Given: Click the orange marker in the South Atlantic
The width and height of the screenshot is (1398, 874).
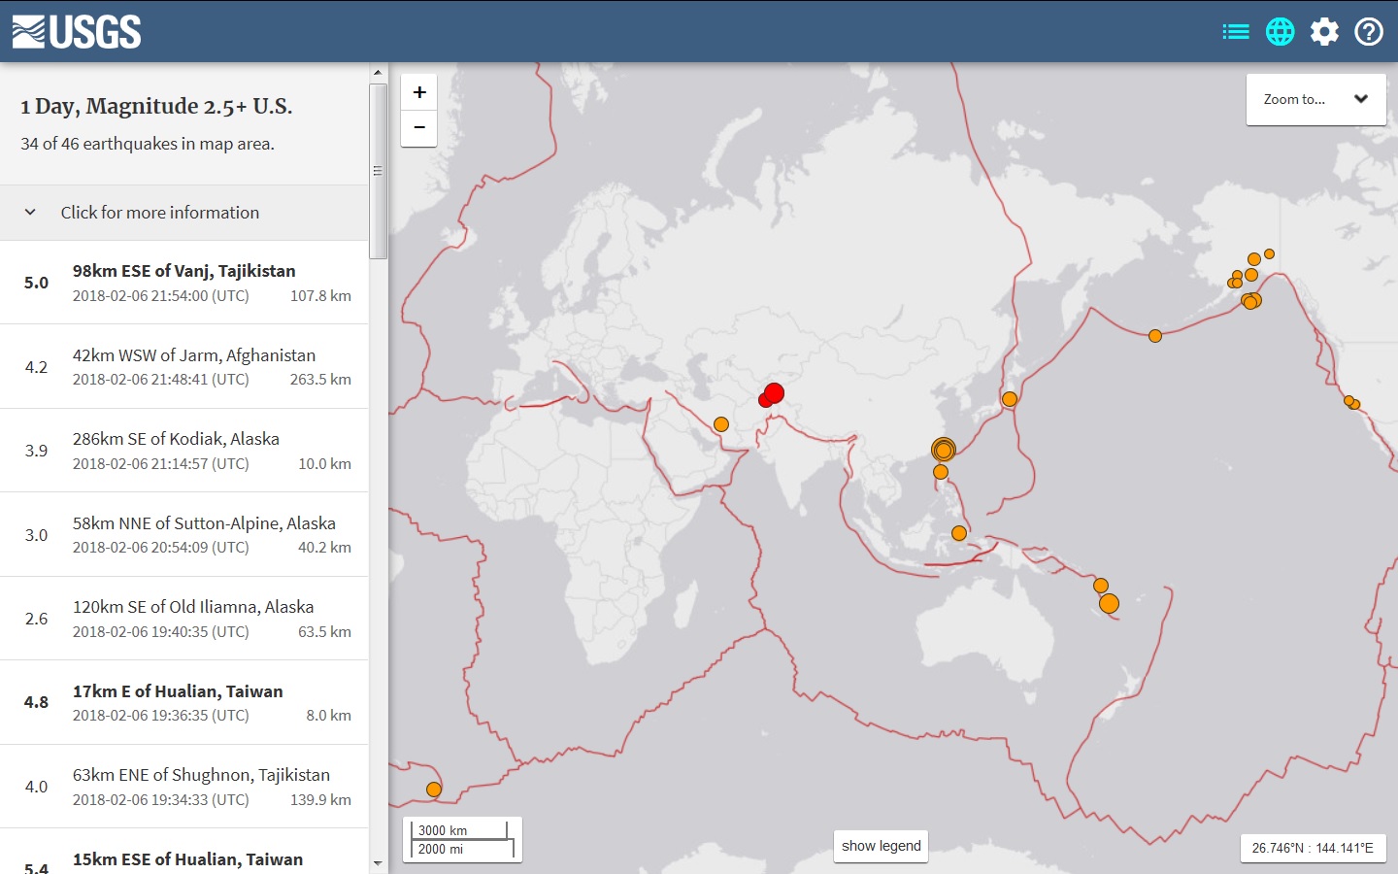Looking at the screenshot, I should [434, 790].
